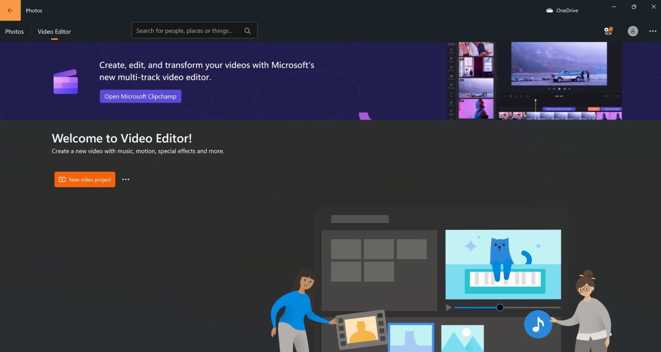The width and height of the screenshot is (661, 352).
Task: Go back using the orange back arrow
Action: click(10, 10)
